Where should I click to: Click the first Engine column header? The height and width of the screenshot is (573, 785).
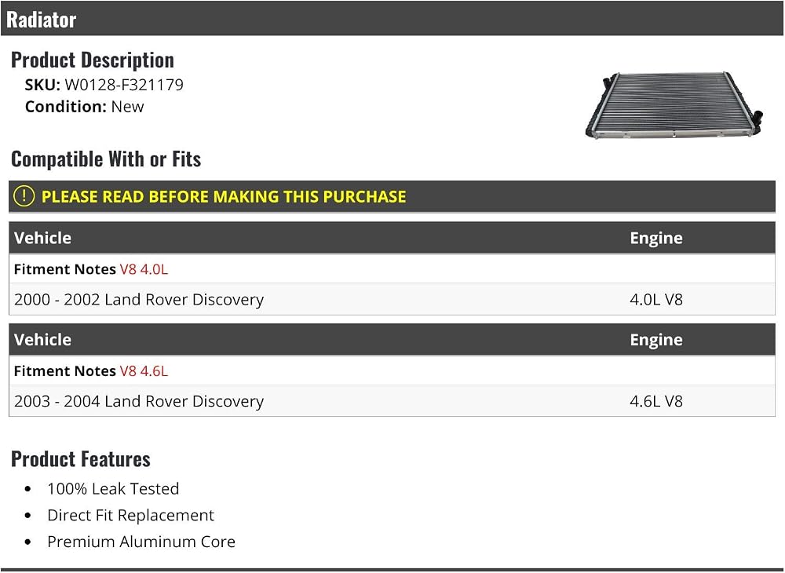click(655, 238)
